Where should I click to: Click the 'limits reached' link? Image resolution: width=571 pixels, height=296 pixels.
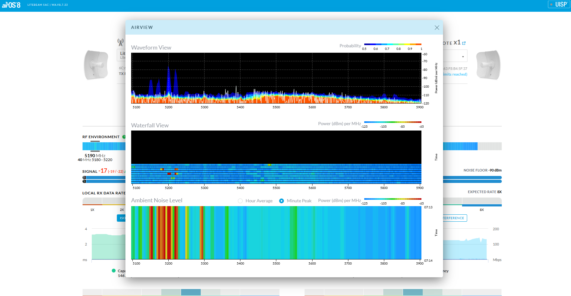coord(455,74)
